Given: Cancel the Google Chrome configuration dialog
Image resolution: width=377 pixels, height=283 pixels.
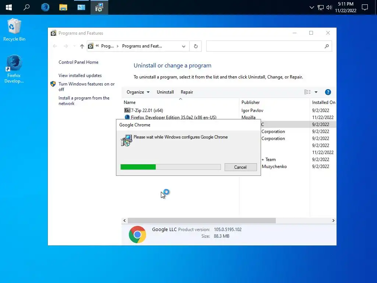Looking at the screenshot, I should point(240,167).
